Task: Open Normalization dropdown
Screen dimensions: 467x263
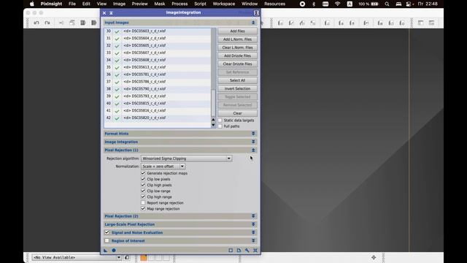Action: [163, 167]
